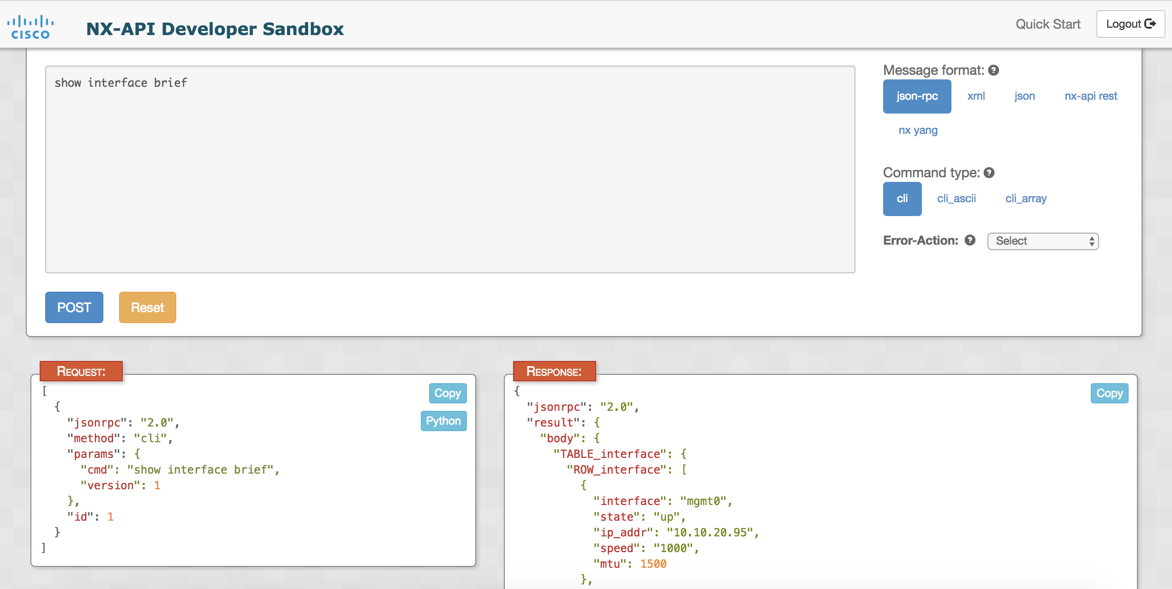Copy the Response panel output
The height and width of the screenshot is (589, 1172).
(x=1109, y=393)
